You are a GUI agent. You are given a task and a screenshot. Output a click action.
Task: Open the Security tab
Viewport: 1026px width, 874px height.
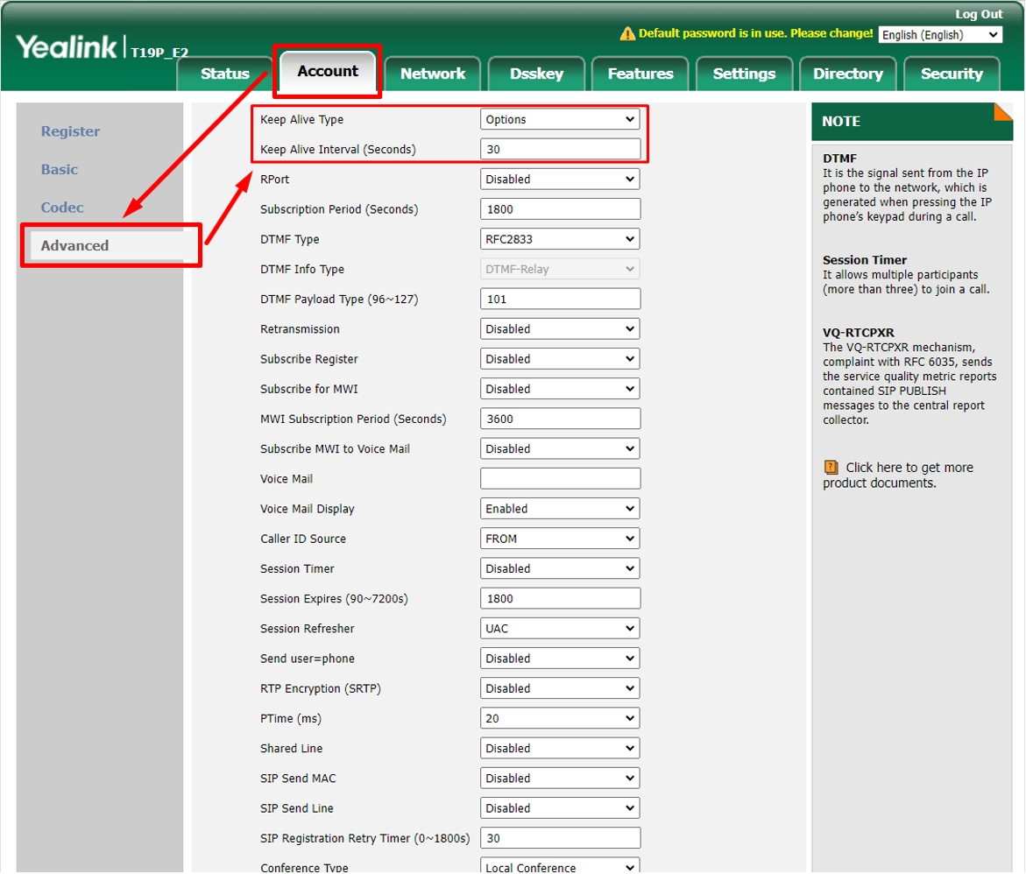point(951,74)
